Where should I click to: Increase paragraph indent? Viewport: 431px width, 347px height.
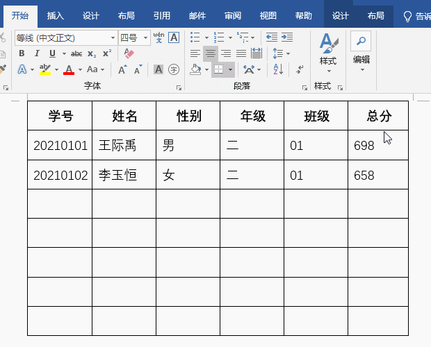(287, 37)
